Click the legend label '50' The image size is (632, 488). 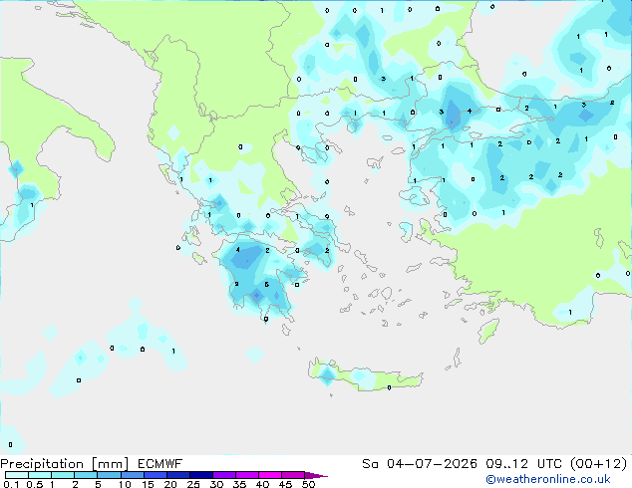point(308,484)
